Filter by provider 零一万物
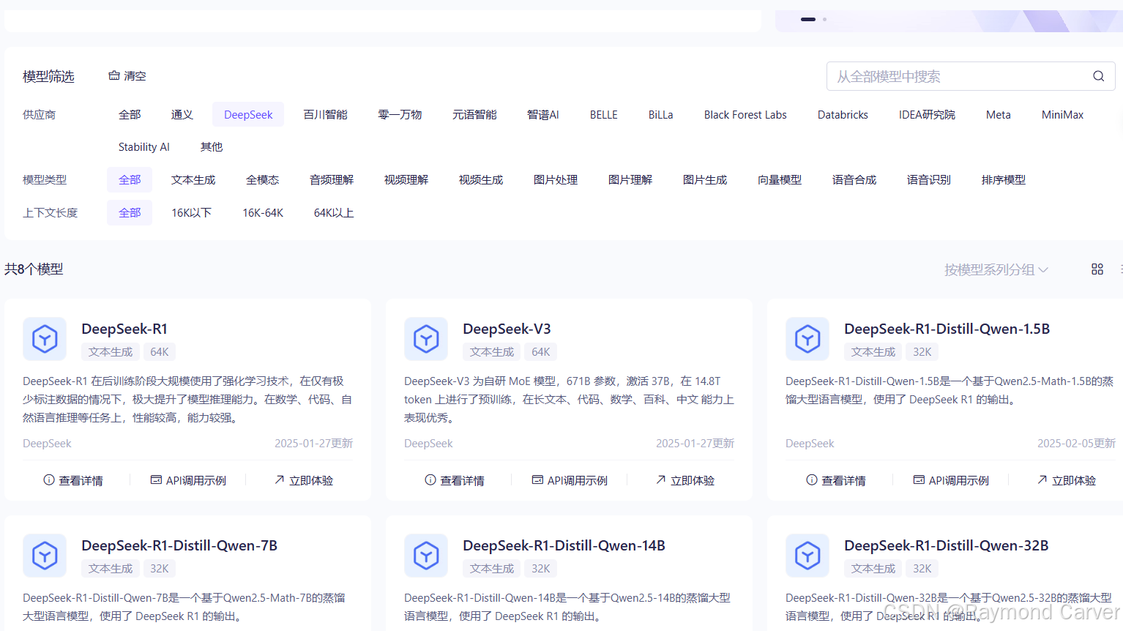This screenshot has width=1123, height=631. pos(400,114)
